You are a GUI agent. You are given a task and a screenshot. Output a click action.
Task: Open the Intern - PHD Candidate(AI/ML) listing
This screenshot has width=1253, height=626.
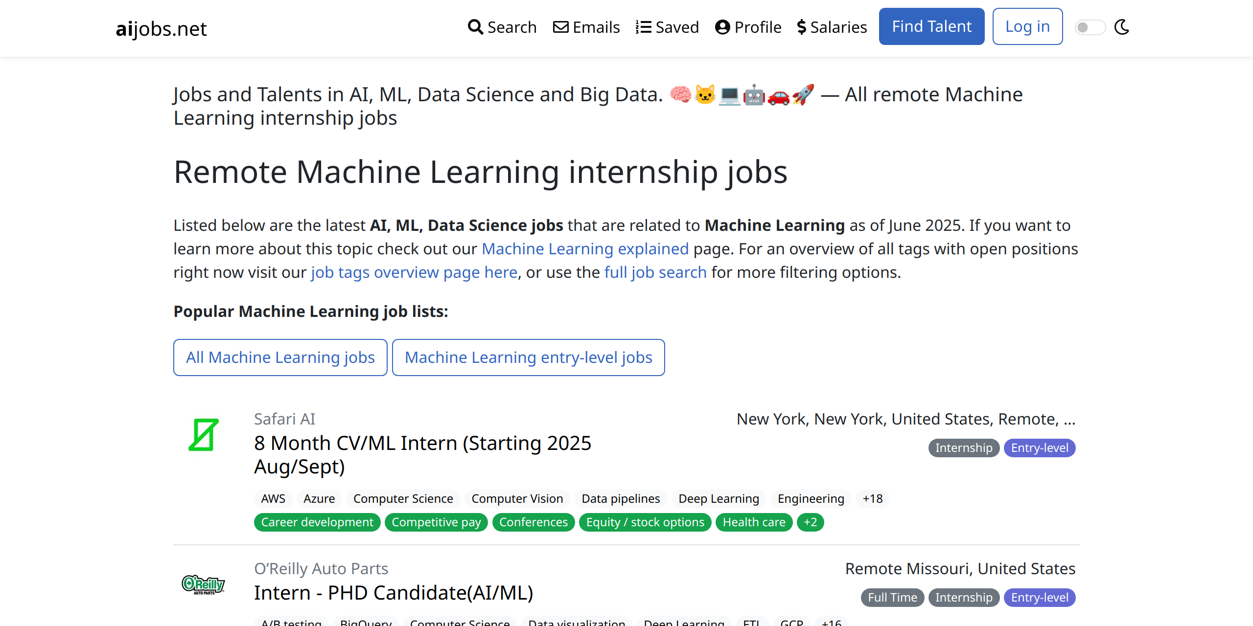[394, 593]
